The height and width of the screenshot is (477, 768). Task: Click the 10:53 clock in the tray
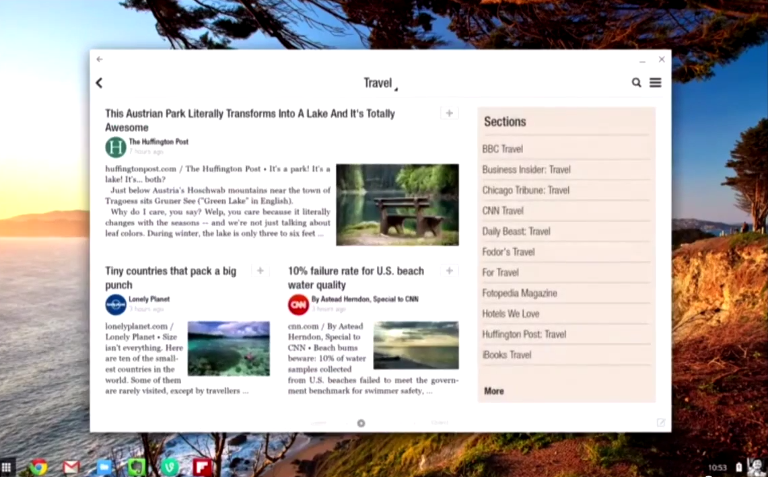tap(717, 468)
